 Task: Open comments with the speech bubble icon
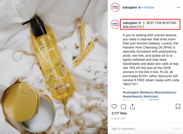[x=123, y=107]
